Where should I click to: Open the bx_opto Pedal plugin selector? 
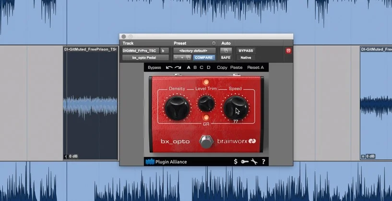tap(145, 57)
